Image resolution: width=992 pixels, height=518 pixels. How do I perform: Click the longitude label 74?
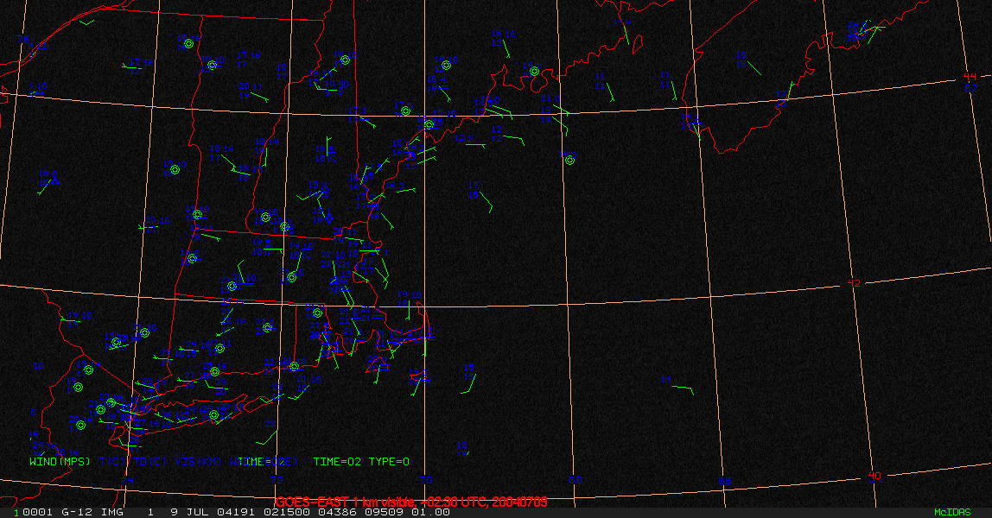(128, 481)
